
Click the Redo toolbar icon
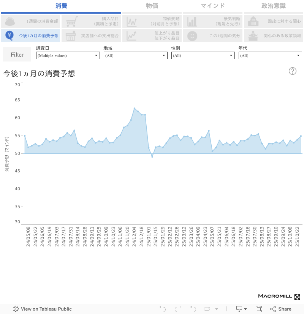[x=178, y=309]
